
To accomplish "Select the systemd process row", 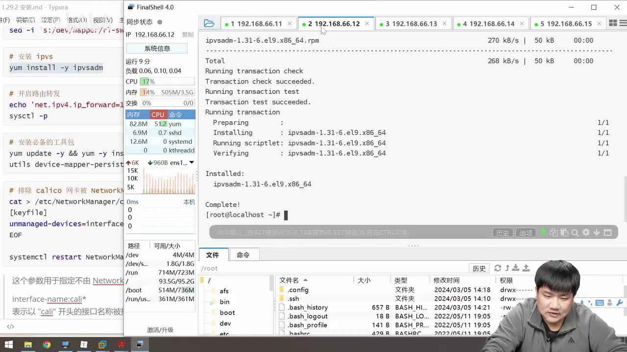I will click(161, 141).
